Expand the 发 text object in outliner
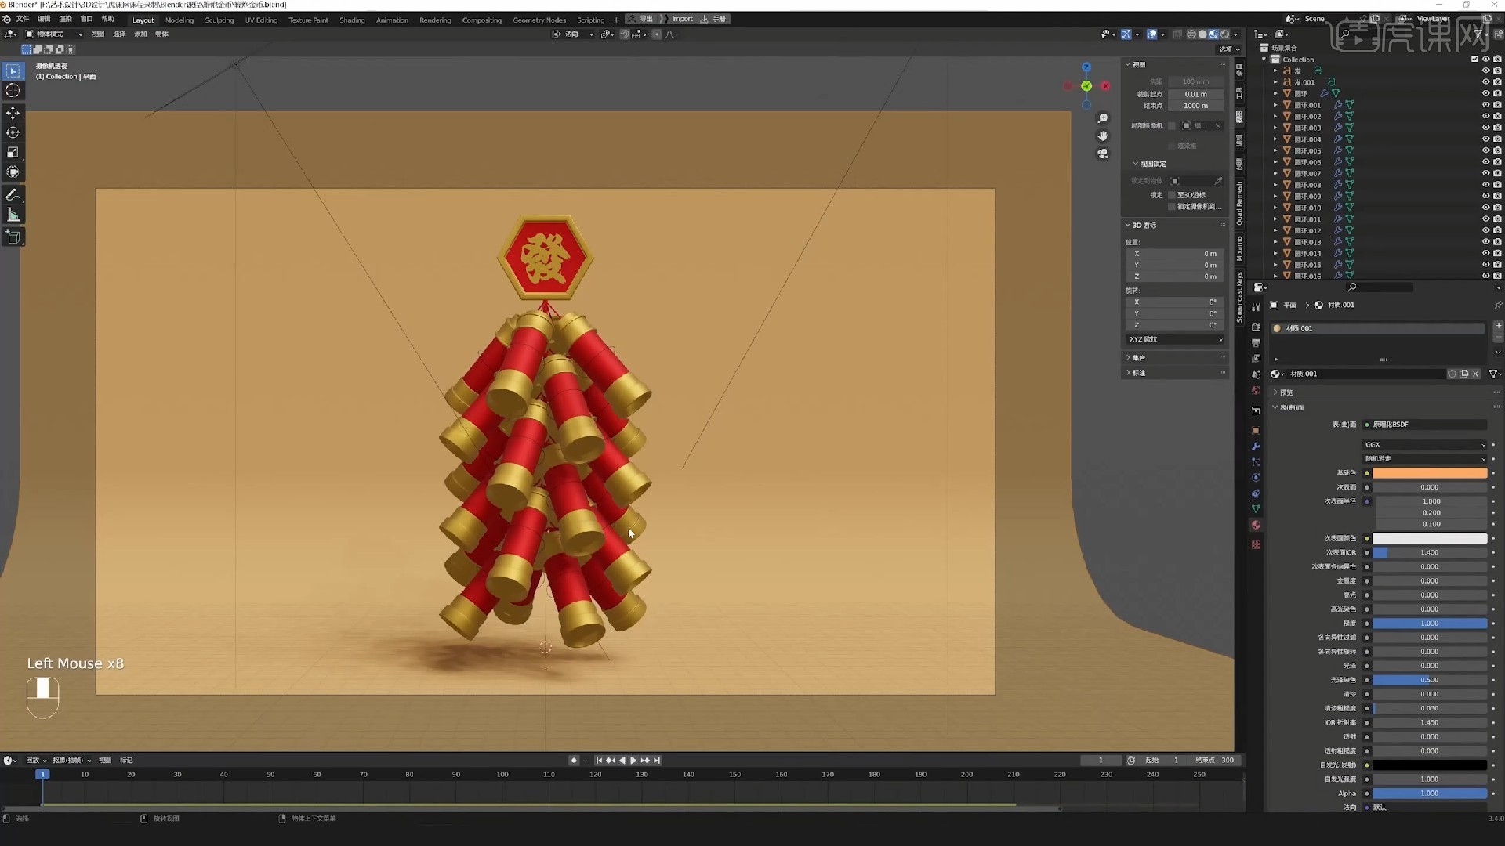1505x846 pixels. pos(1275,70)
